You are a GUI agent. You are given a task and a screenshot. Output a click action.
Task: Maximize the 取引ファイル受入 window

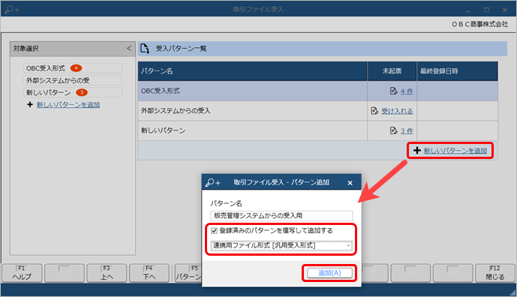486,10
